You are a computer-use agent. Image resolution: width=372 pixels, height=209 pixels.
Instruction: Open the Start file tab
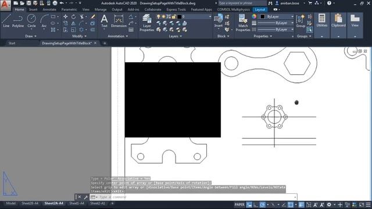(12, 43)
